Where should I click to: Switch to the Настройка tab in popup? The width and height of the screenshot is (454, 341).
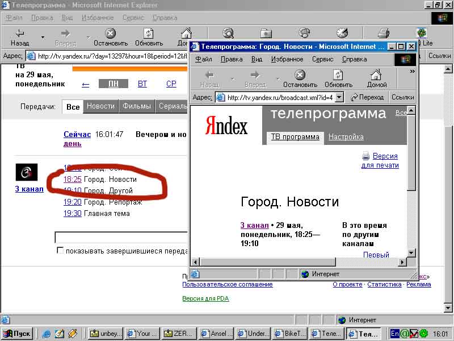346,136
